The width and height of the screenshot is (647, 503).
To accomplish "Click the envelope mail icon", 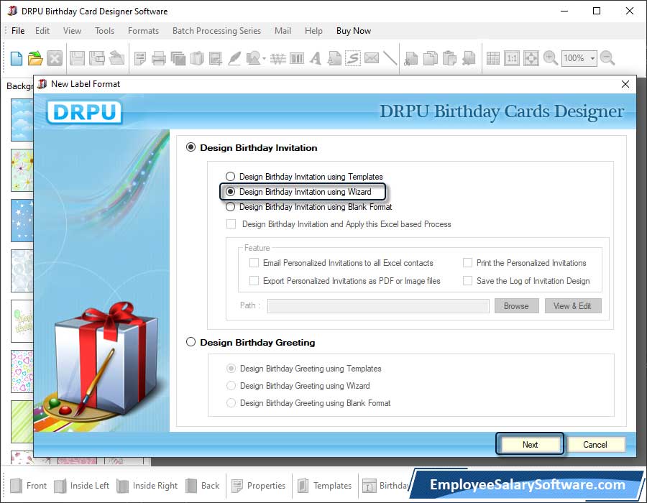I will tap(371, 58).
